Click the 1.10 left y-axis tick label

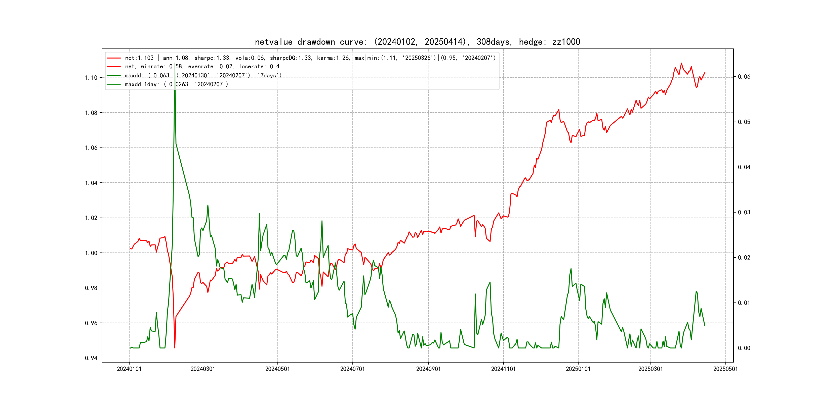coord(91,78)
